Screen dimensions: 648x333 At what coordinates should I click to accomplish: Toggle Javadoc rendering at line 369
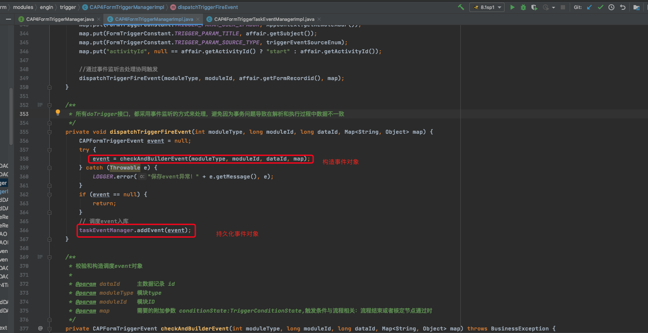click(40, 257)
